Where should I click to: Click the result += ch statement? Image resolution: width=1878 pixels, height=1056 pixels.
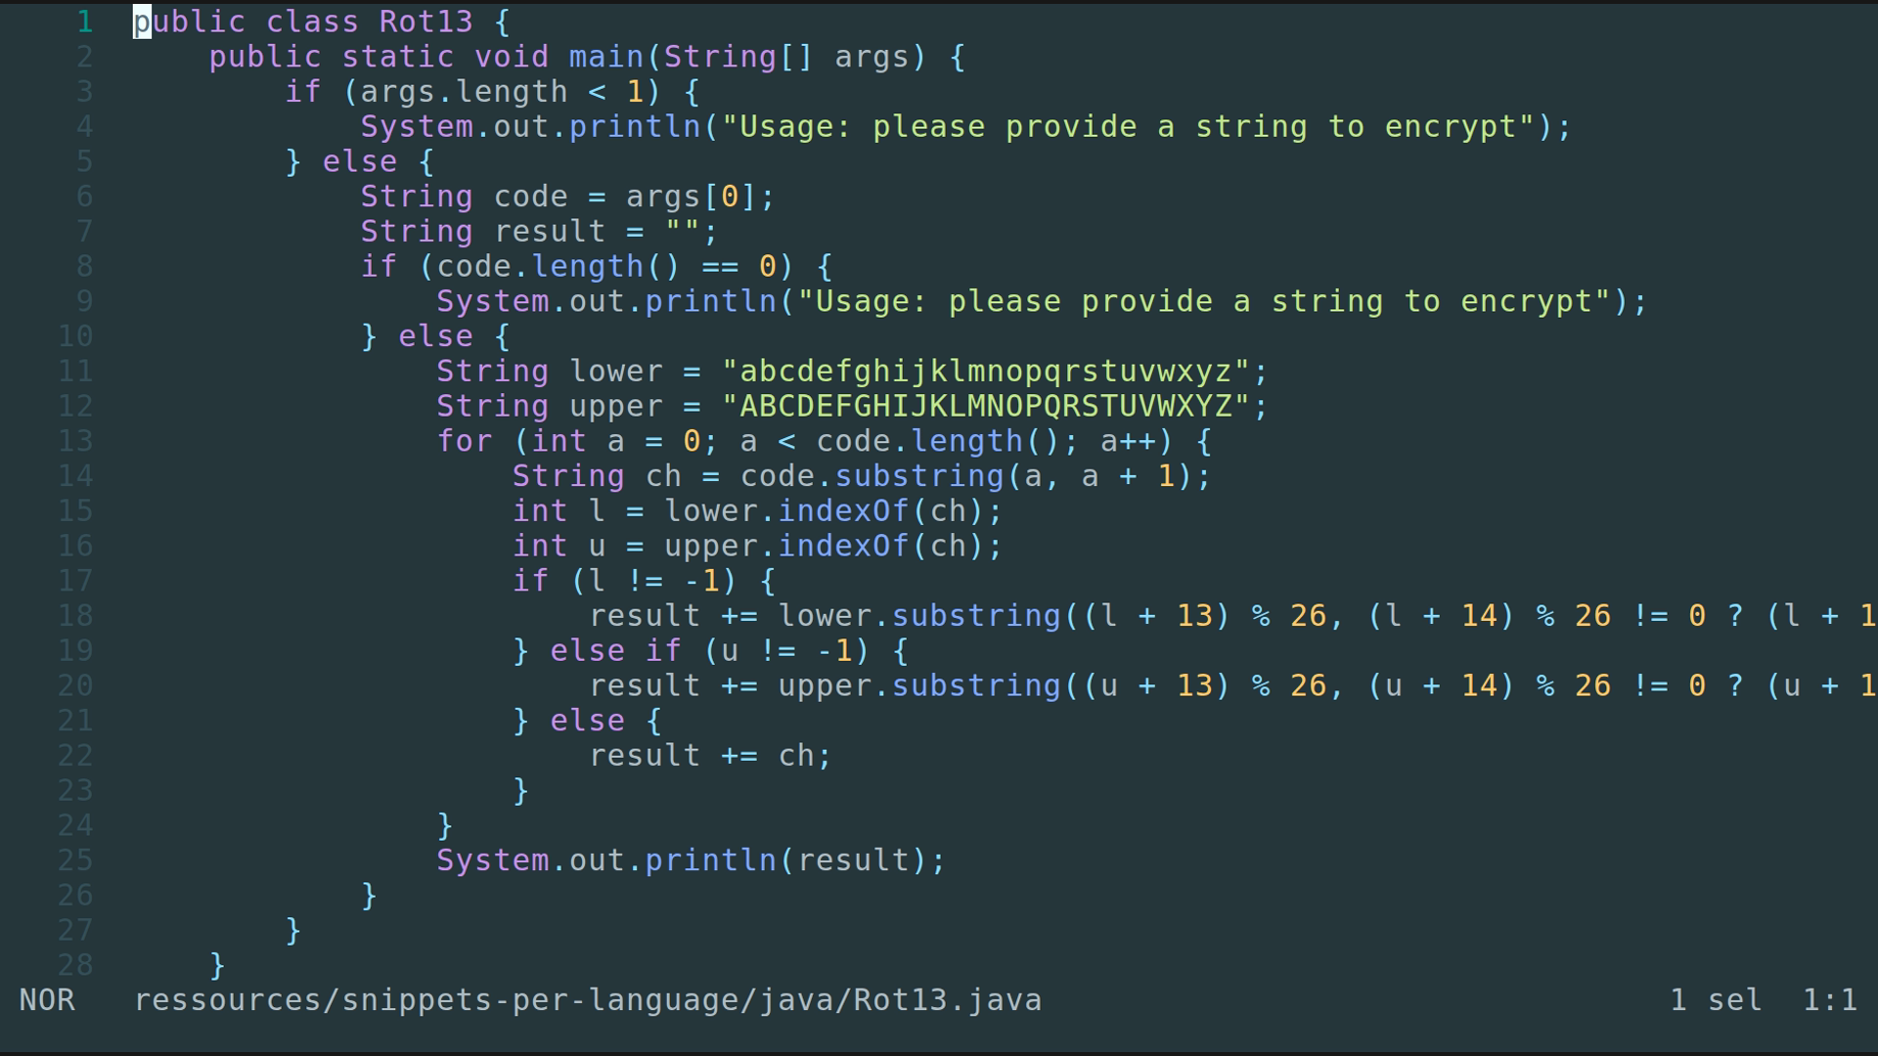(x=709, y=755)
